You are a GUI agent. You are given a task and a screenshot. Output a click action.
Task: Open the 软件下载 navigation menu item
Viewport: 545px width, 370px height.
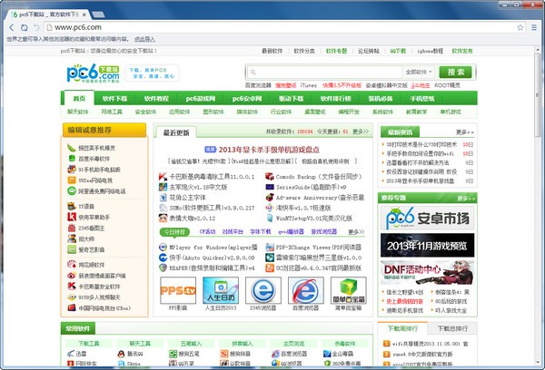coord(114,99)
